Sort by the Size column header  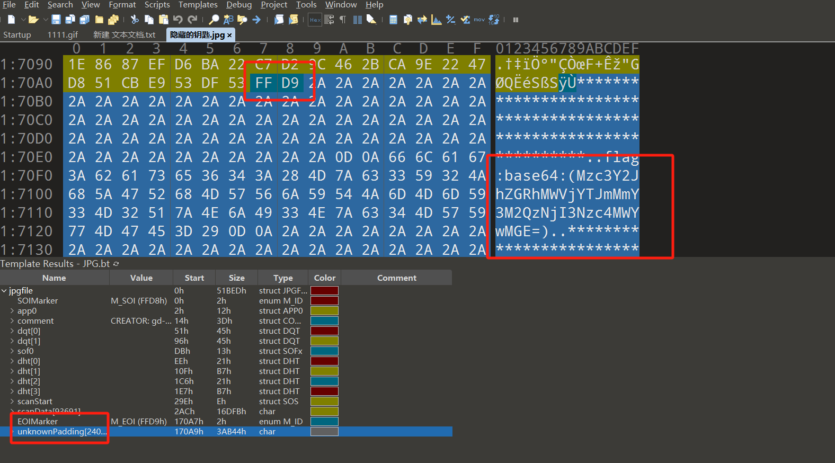236,278
